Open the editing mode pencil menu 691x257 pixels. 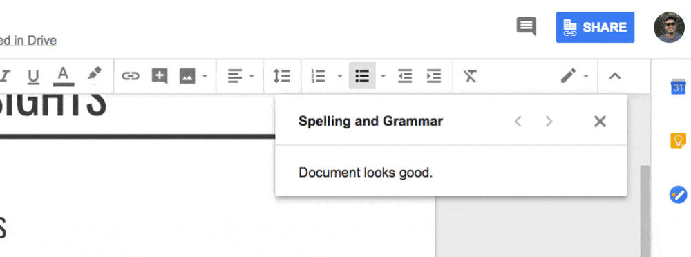569,76
